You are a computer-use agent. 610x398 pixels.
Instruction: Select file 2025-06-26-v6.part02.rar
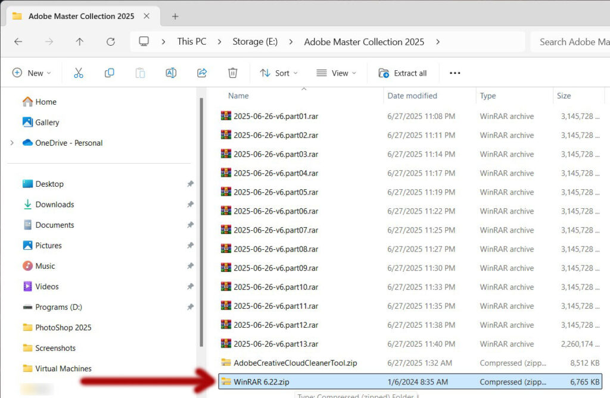click(x=410, y=135)
